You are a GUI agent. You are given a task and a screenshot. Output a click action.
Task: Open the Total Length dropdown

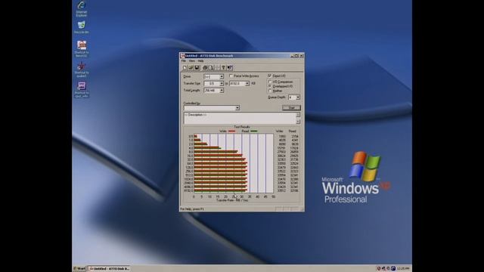222,91
